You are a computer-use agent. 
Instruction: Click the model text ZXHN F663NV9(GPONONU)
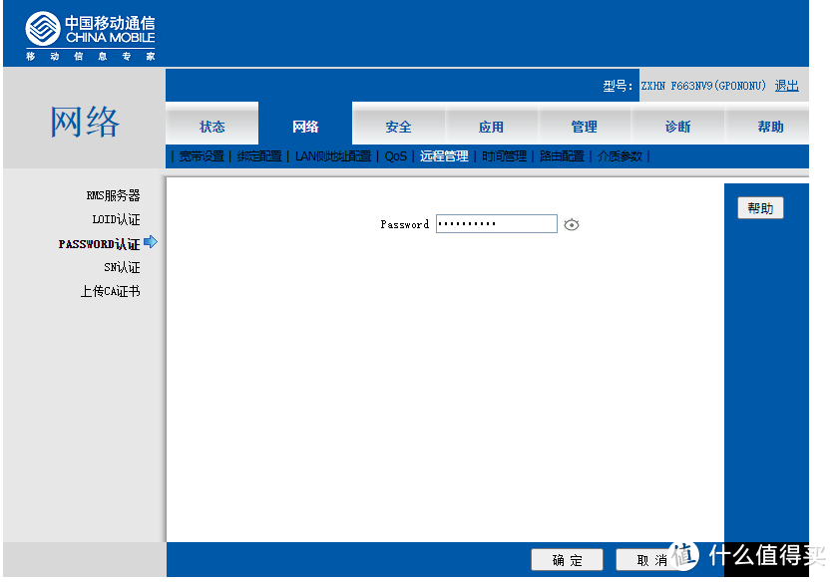(x=703, y=86)
